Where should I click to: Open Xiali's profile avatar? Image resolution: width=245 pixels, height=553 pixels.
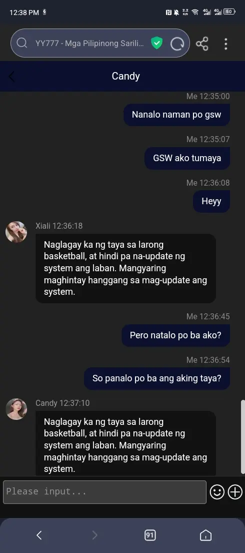coord(16,232)
